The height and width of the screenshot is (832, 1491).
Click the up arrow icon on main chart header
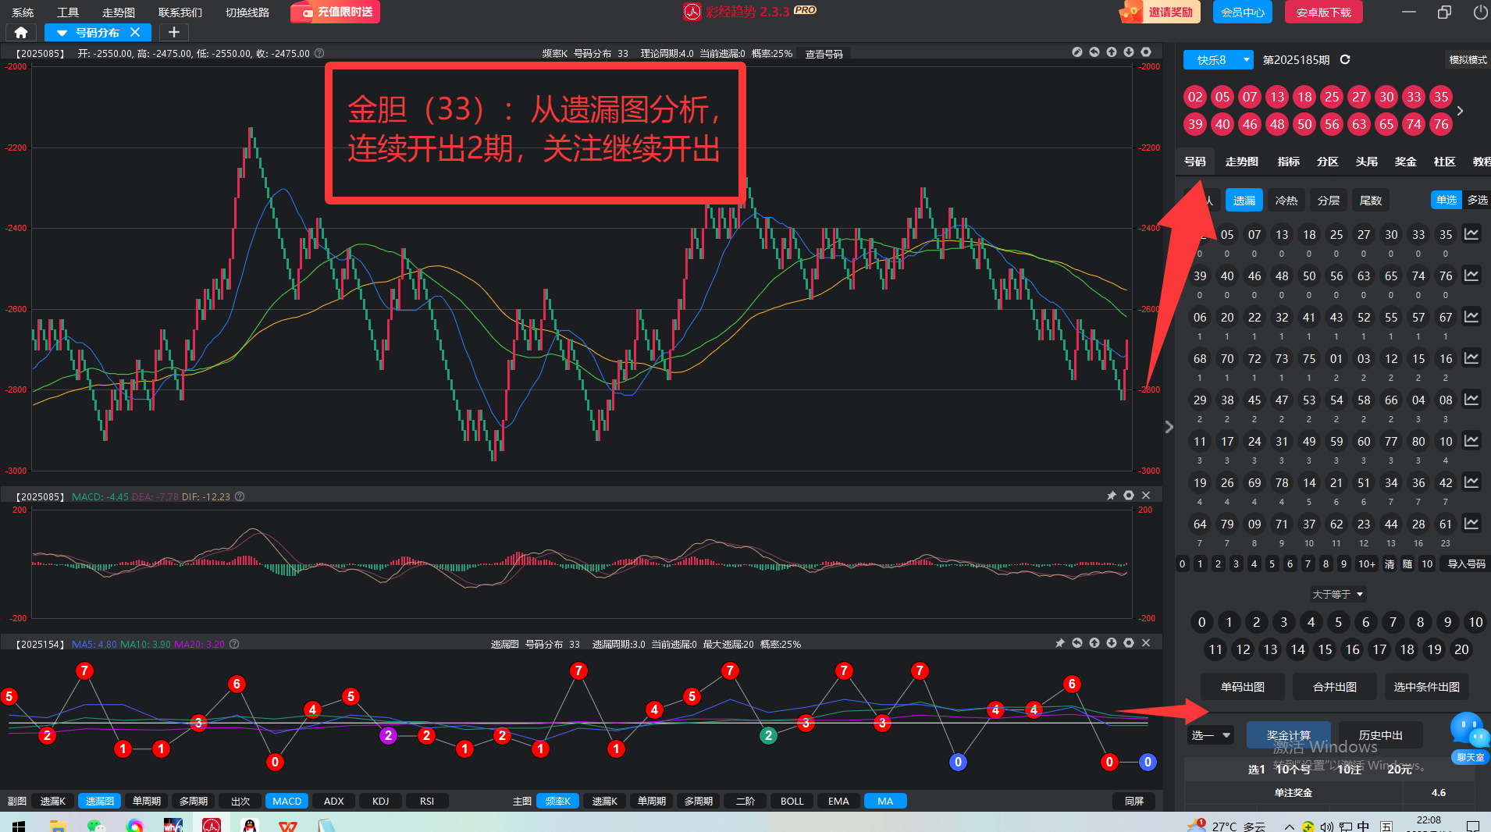[x=1112, y=52]
